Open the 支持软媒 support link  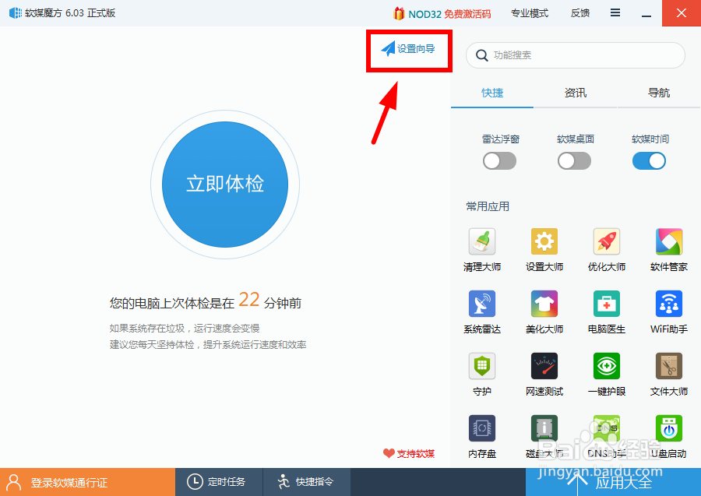(x=410, y=453)
